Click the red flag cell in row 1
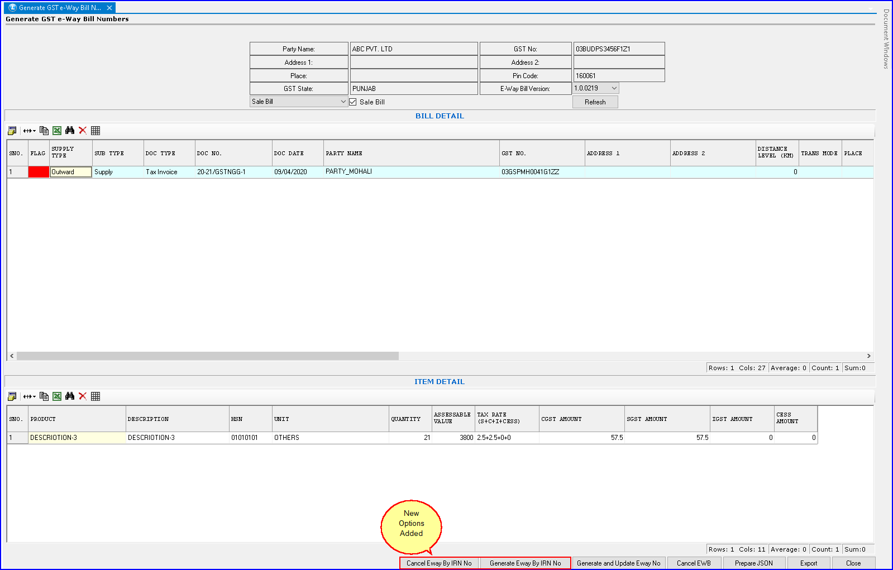 pos(39,172)
